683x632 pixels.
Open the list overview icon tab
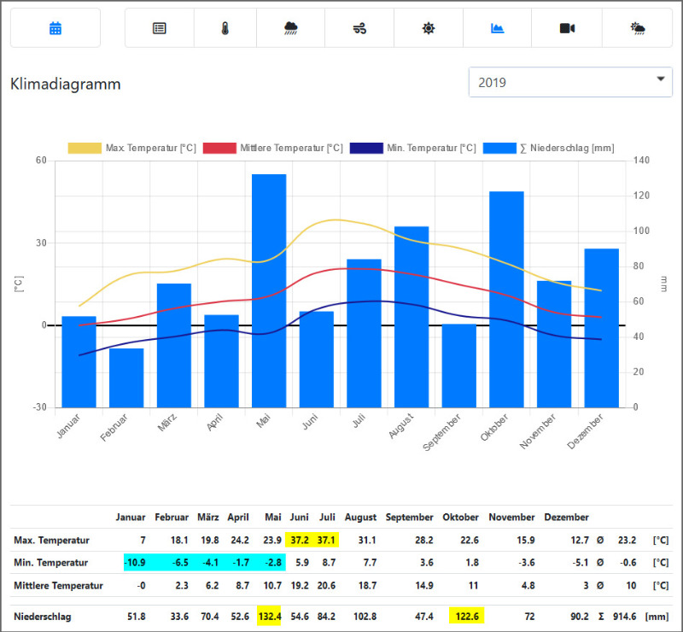[x=160, y=28]
